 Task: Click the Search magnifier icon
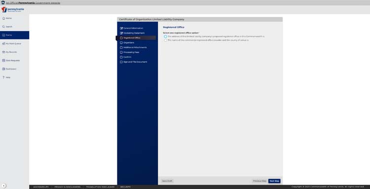(3, 27)
